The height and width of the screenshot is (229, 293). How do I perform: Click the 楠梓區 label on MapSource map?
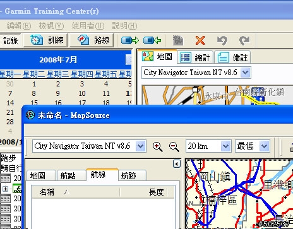pyautogui.click(x=221, y=200)
